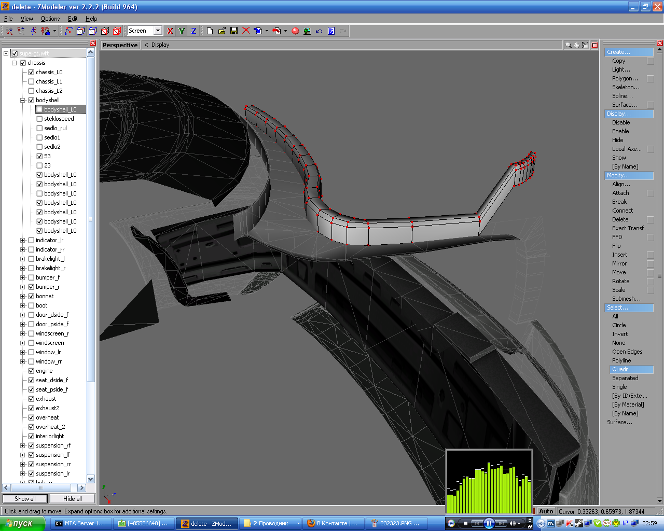This screenshot has width=664, height=531.
Task: Toggle visibility checkbox for steklospeed
Action: point(39,119)
